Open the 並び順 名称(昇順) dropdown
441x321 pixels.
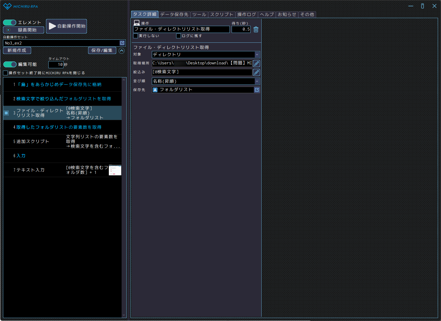pyautogui.click(x=257, y=81)
